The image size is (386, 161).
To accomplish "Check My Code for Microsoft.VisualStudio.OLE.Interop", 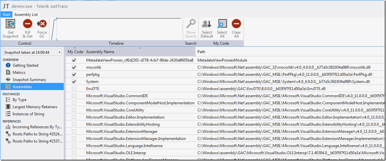I will pyautogui.click(x=74, y=153).
